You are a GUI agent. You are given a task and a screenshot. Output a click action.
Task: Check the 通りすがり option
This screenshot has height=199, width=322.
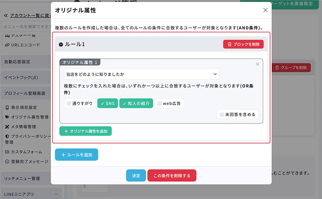click(80, 103)
